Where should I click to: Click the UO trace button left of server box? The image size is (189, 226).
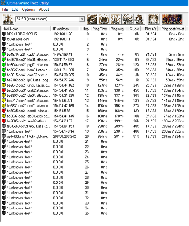(8, 19)
